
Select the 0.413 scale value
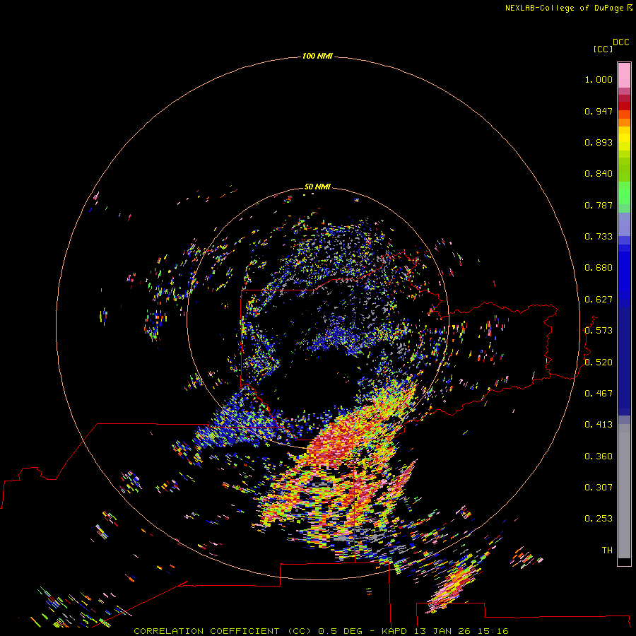coord(599,425)
